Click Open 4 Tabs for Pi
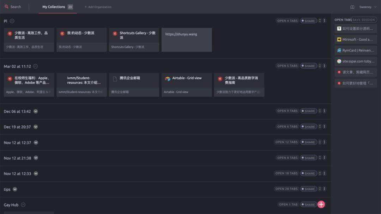The image size is (381, 214). (287, 21)
